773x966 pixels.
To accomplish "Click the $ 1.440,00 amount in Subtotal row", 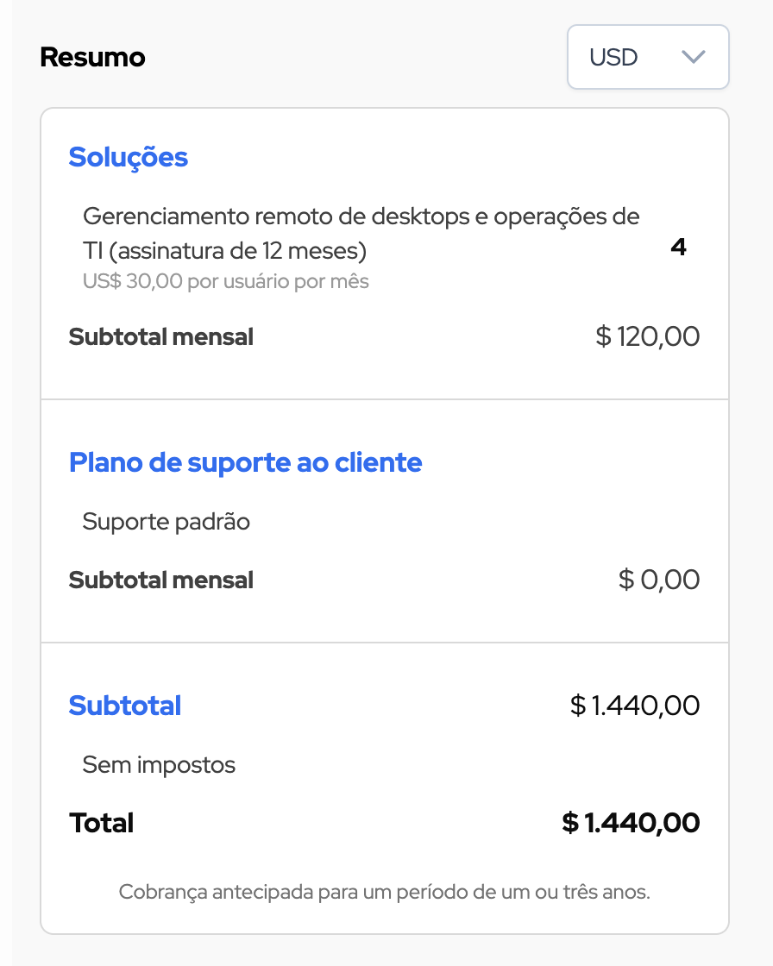I will [x=634, y=706].
